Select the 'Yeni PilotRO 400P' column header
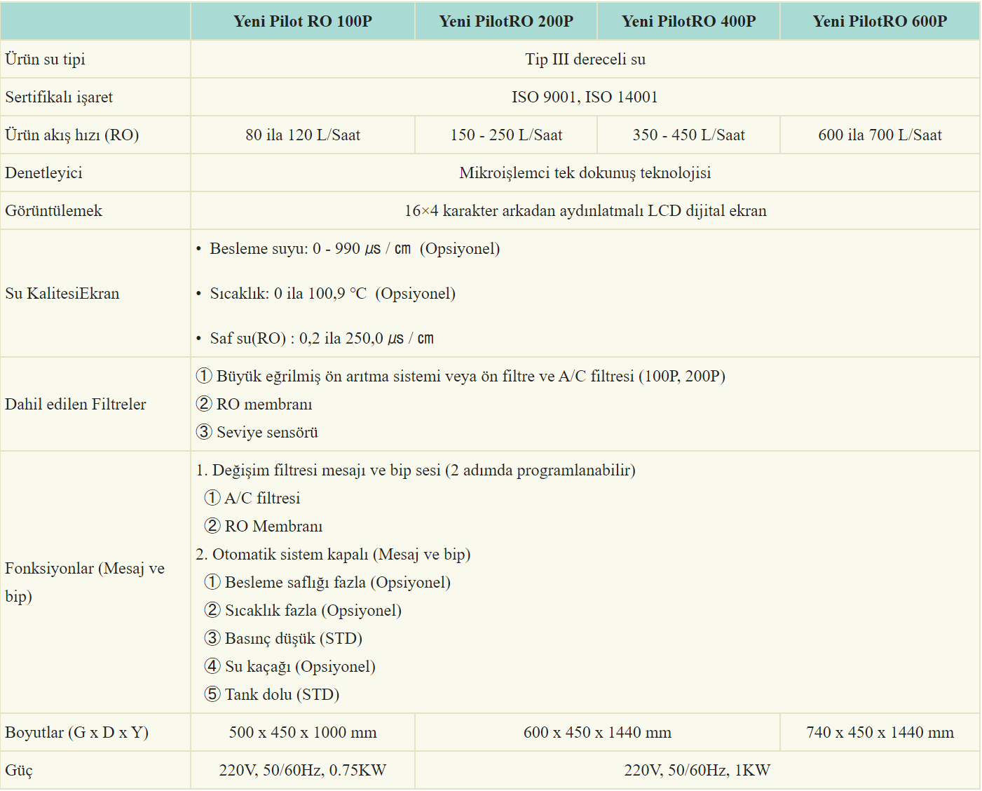982x791 pixels. (x=689, y=21)
